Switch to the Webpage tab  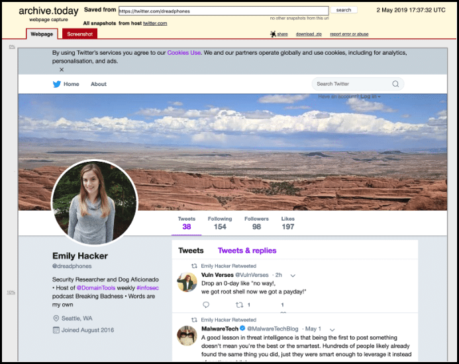pos(42,34)
